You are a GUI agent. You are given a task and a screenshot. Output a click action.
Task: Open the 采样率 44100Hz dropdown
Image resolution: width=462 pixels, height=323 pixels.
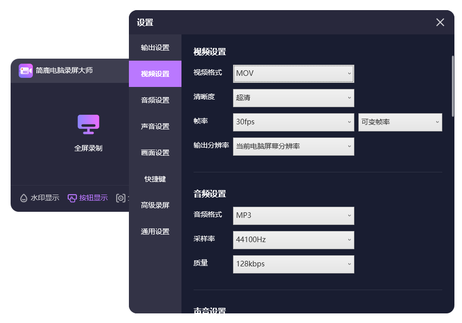coord(293,240)
